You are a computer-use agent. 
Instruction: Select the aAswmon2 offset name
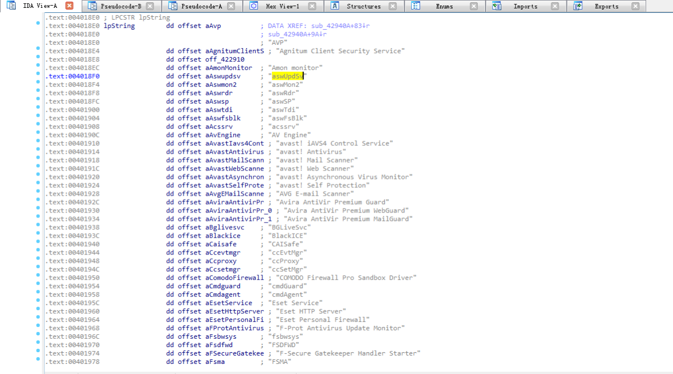coord(221,85)
